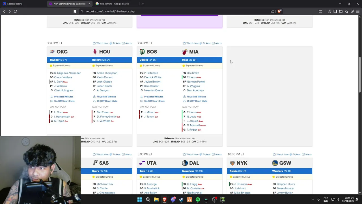Open Jaylen Brown player link
This screenshot has width=362, height=204.
tap(152, 82)
